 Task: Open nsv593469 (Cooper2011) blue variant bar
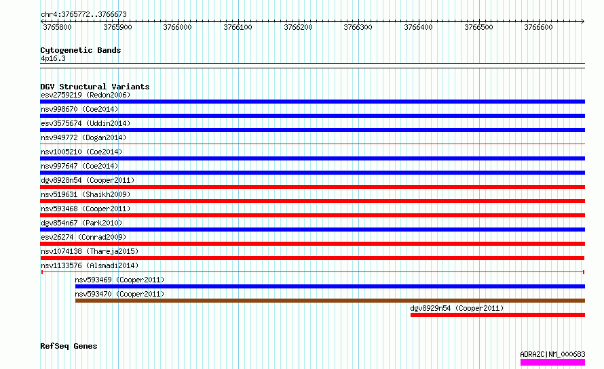tap(330, 286)
